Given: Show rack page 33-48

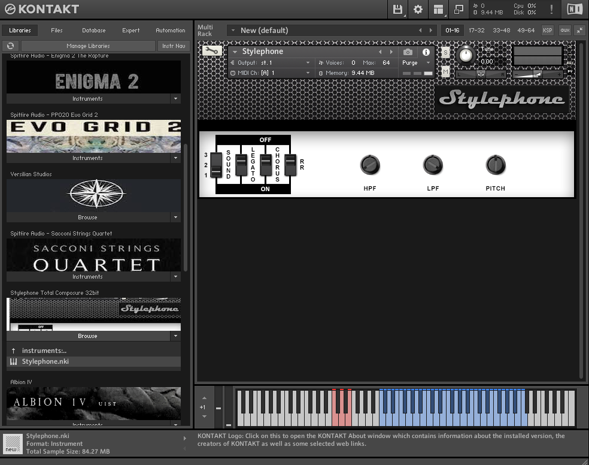Looking at the screenshot, I should click(502, 31).
